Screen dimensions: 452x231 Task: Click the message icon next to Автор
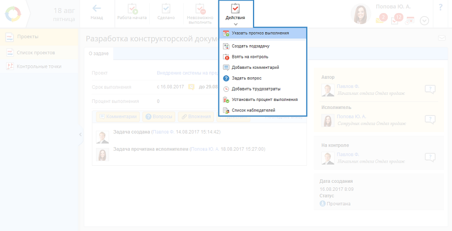429,89
